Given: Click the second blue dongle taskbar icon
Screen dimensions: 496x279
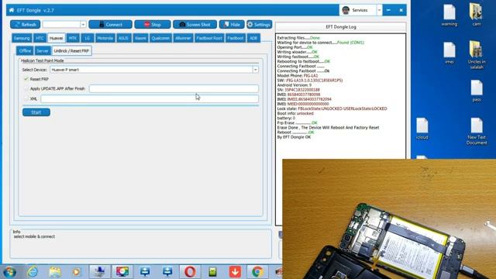Looking at the screenshot, I should click(x=167, y=272).
